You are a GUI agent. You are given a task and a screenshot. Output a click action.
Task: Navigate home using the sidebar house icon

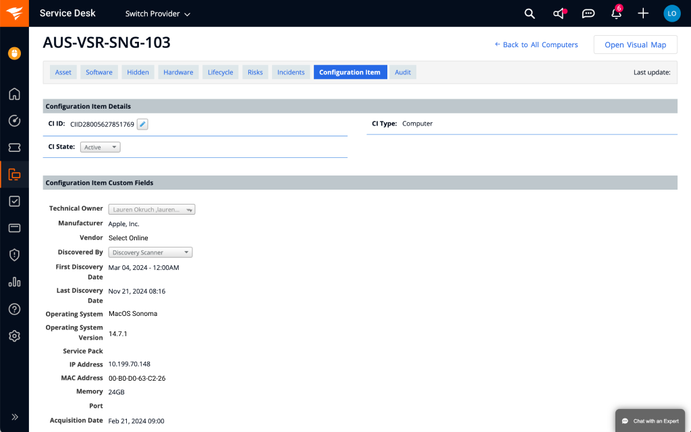click(14, 94)
